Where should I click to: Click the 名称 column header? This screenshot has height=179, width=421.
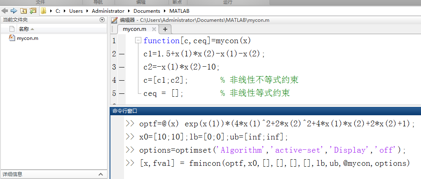[24, 29]
